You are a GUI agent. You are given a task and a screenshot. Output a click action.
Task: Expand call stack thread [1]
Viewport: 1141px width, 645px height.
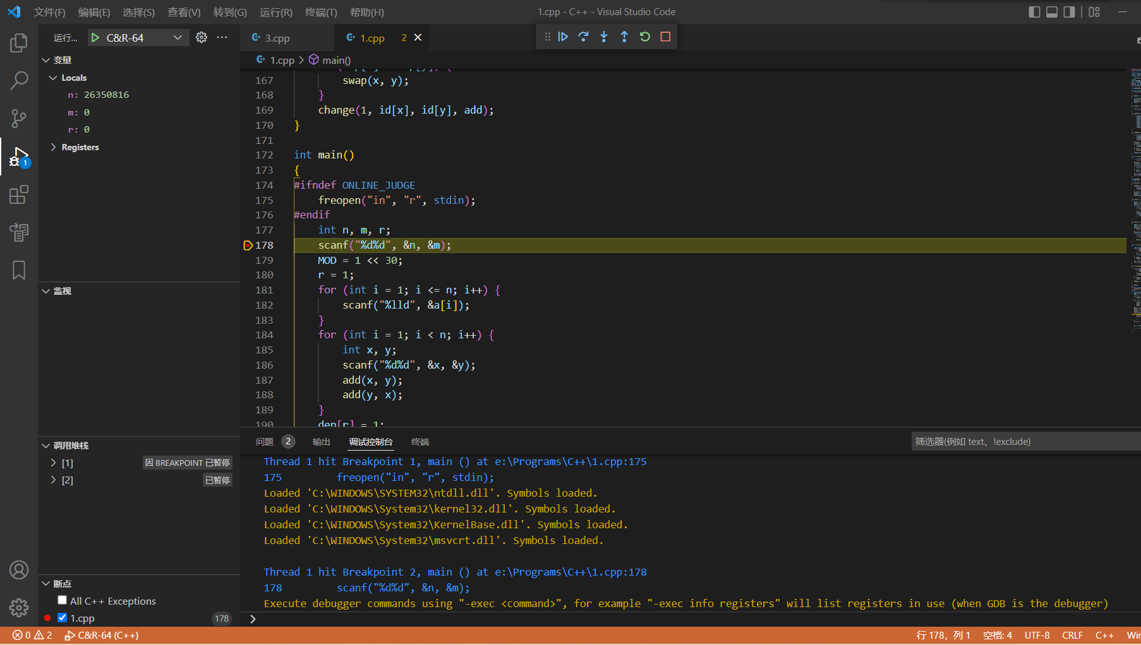pyautogui.click(x=53, y=463)
